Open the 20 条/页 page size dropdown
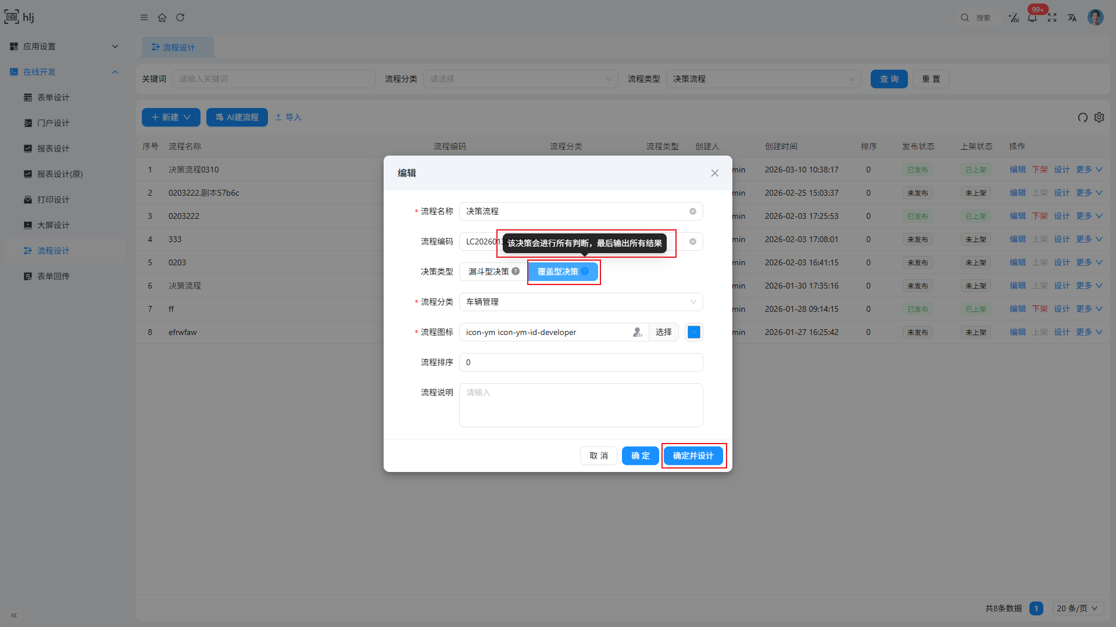Screen dimensions: 1116x627 point(1078,608)
